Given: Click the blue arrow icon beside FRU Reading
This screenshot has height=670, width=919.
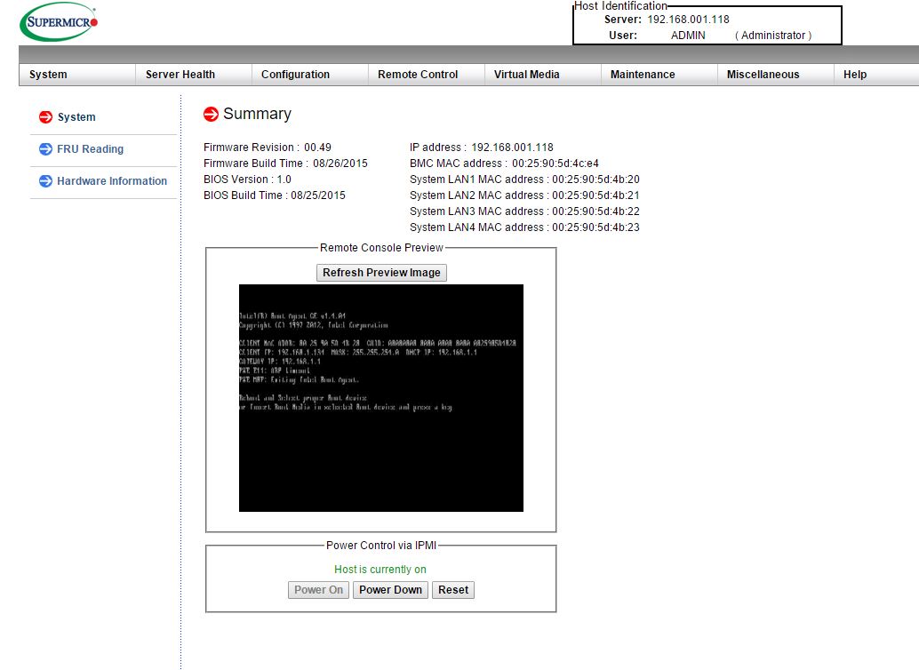Looking at the screenshot, I should (x=46, y=149).
